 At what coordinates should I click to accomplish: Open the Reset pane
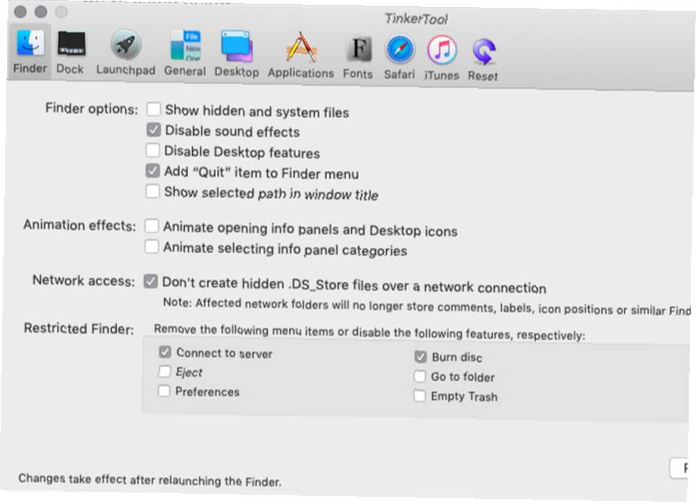[x=483, y=60]
